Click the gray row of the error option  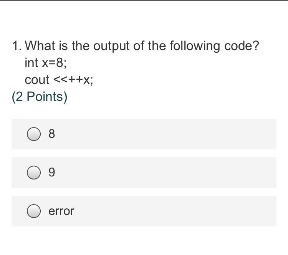tap(144, 211)
